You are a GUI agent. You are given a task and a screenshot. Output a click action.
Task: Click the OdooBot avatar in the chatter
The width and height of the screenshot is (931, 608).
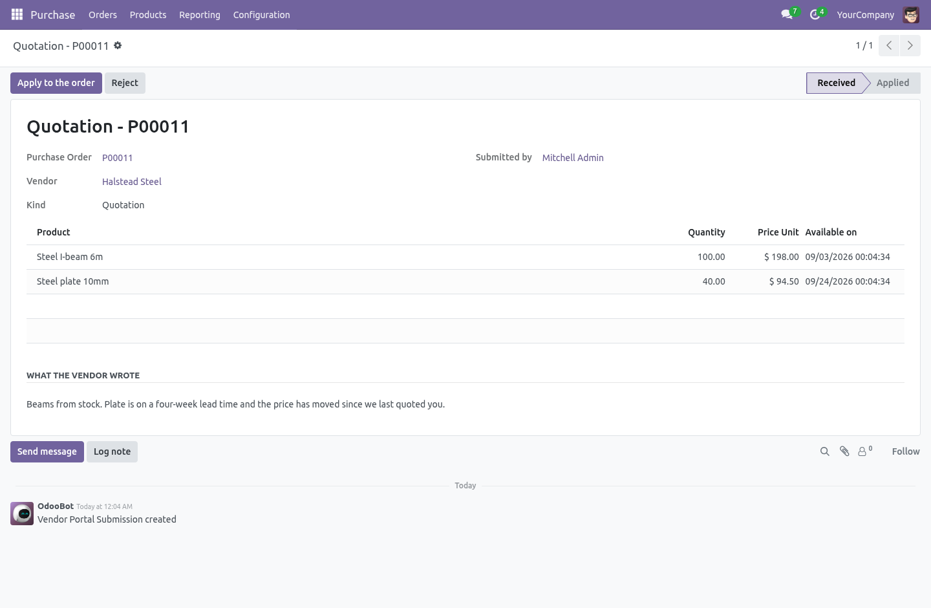coord(22,514)
